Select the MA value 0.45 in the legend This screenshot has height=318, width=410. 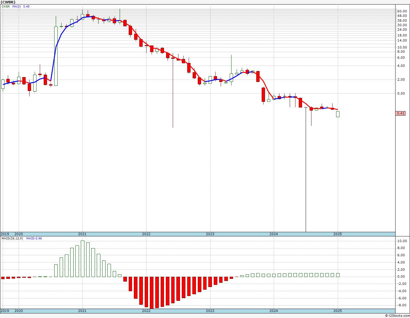(27, 6)
